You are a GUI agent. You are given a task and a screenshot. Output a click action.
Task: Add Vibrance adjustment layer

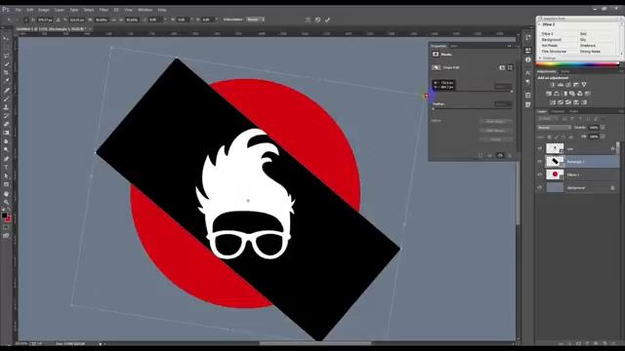[x=584, y=85]
